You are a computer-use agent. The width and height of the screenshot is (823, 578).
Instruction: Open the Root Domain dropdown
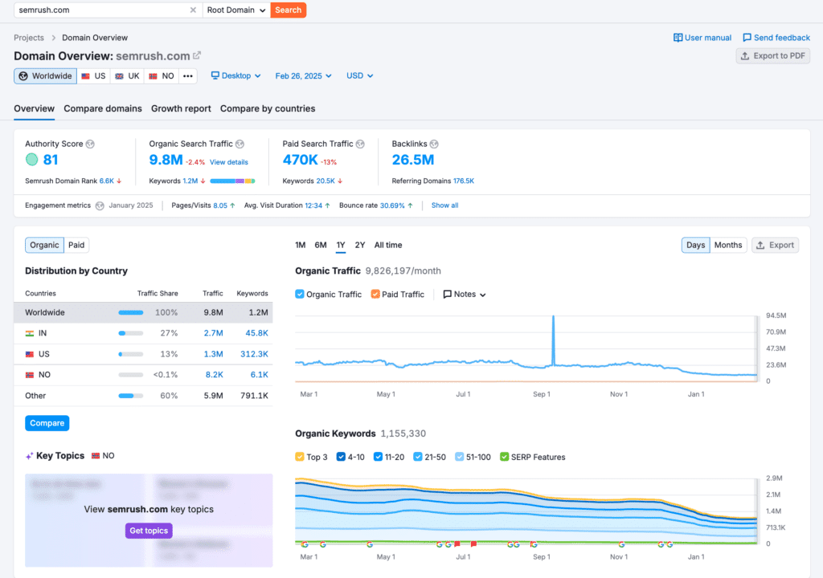pyautogui.click(x=235, y=10)
